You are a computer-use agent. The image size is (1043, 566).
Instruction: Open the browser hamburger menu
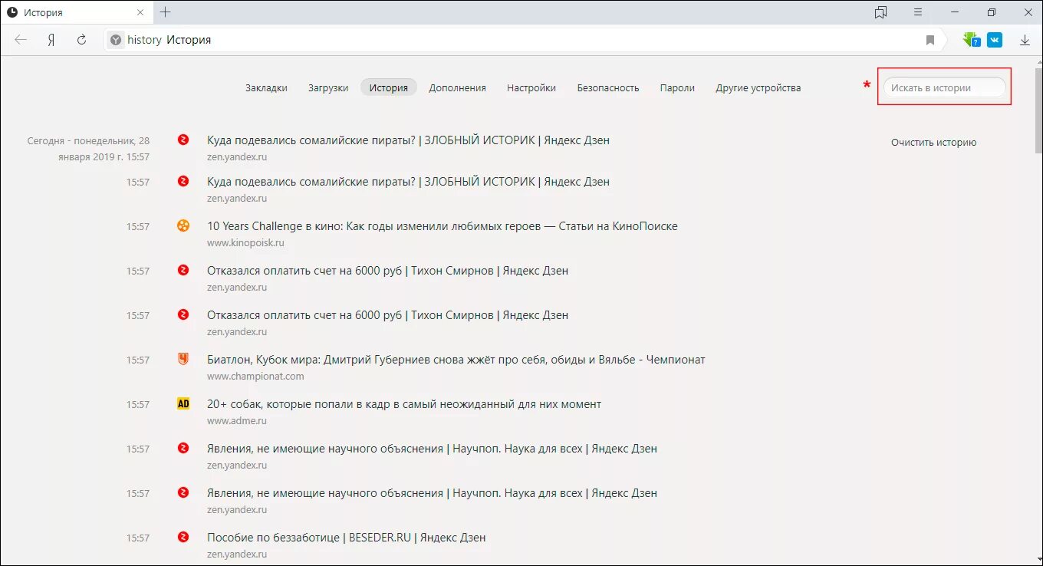click(x=918, y=12)
